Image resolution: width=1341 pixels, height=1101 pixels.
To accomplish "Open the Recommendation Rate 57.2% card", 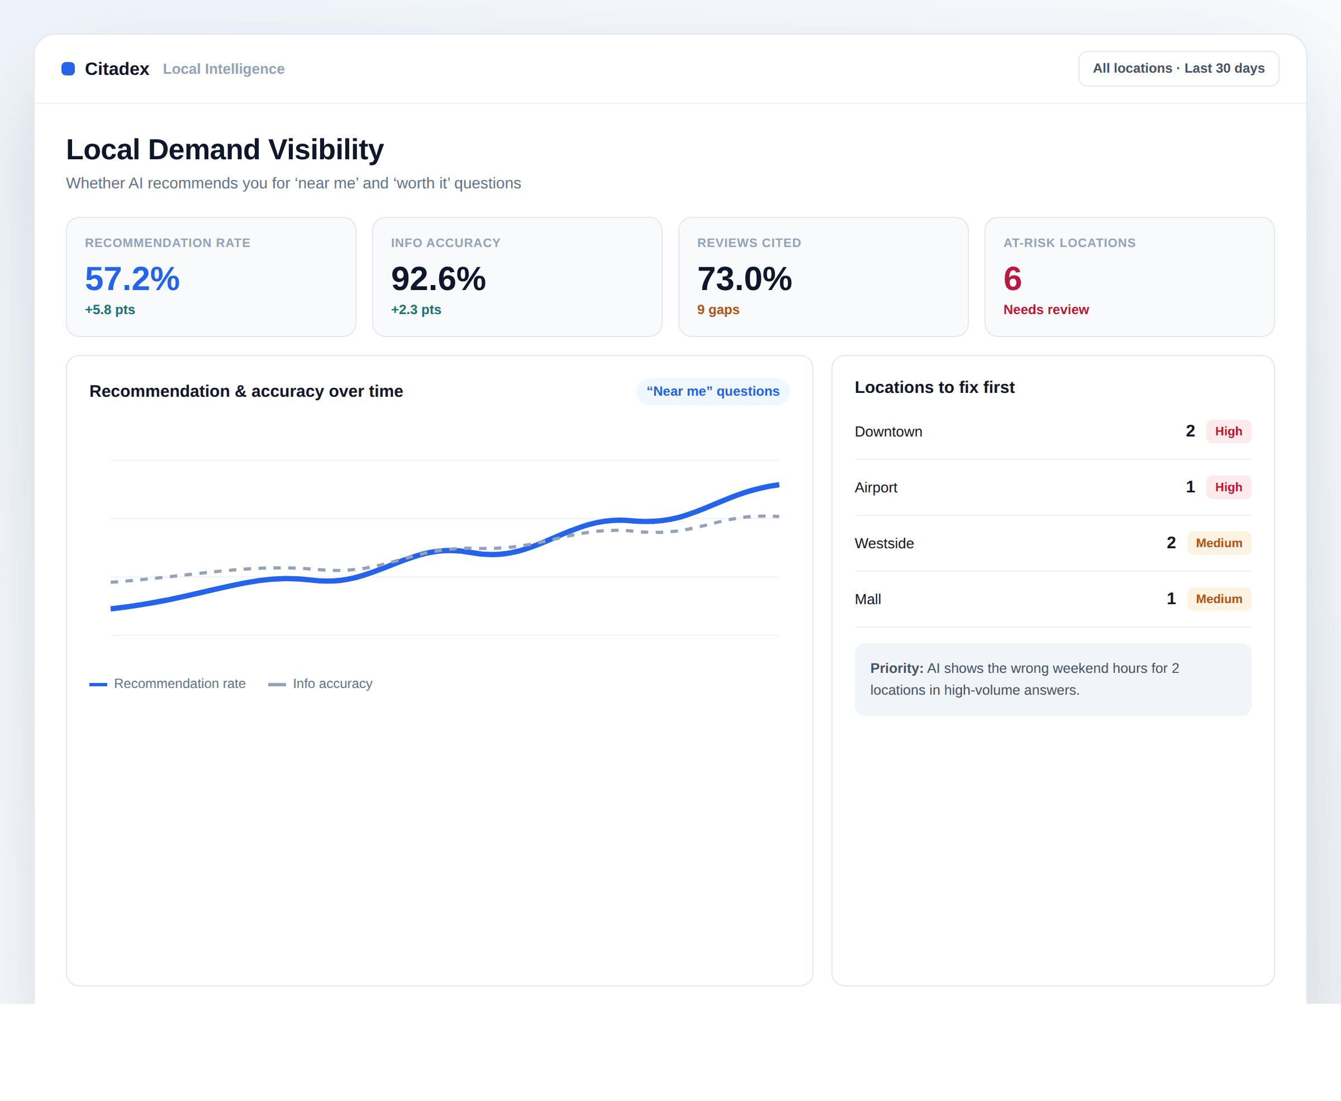I will pyautogui.click(x=211, y=277).
